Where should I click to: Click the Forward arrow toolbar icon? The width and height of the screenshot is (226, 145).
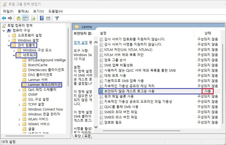coord(10,18)
